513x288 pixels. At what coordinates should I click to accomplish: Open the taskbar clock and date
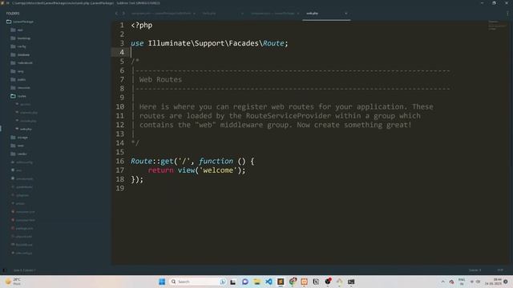point(494,282)
